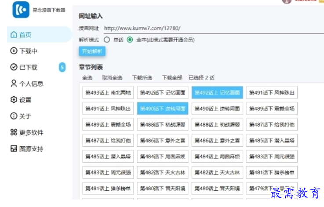The height and width of the screenshot is (207, 324).
Task: Select the 全本 parse mode radio
Action: (x=130, y=40)
